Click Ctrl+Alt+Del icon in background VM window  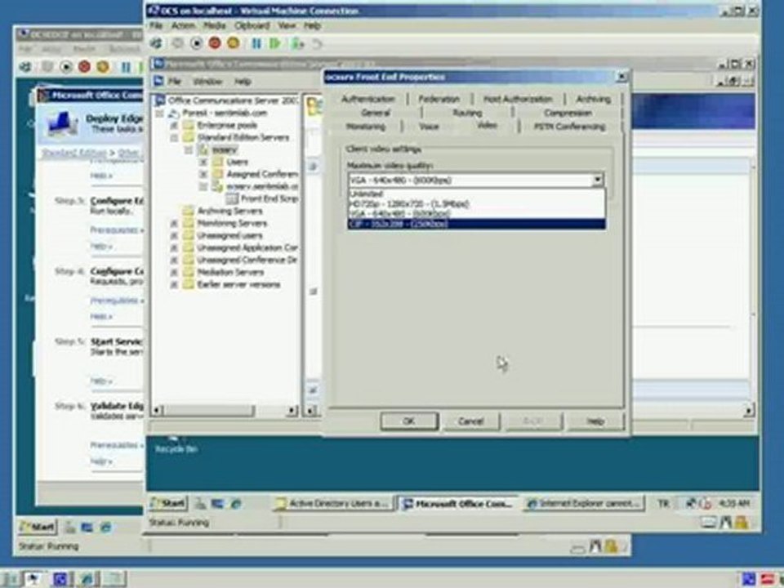point(25,66)
